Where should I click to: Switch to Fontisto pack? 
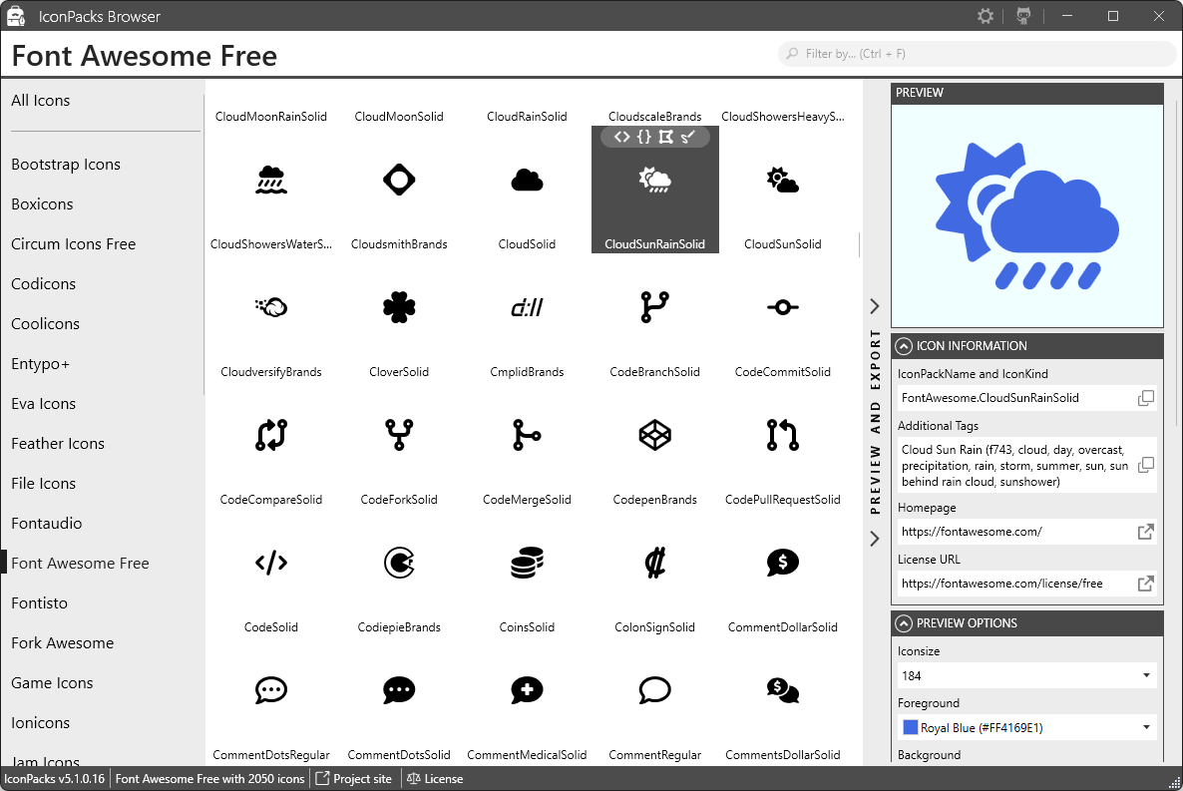click(x=39, y=603)
